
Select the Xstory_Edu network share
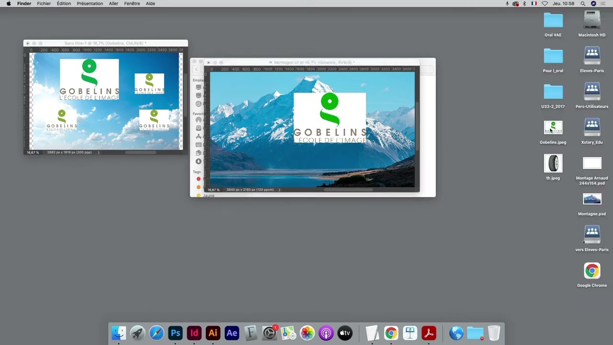point(592,127)
